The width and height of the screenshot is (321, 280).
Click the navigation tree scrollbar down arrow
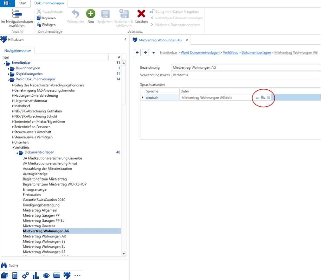click(x=124, y=254)
